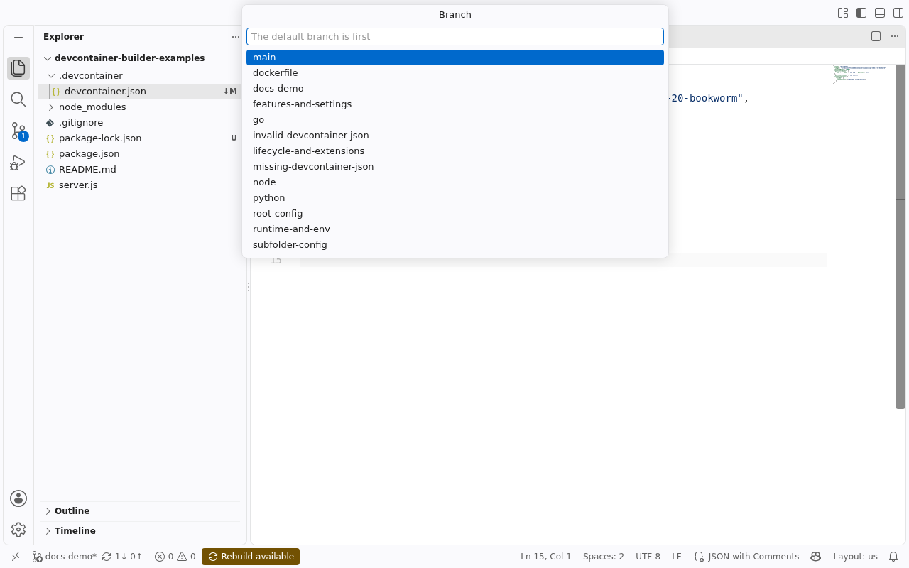This screenshot has width=909, height=568.
Task: Select the subfolder-config branch
Action: pos(455,245)
